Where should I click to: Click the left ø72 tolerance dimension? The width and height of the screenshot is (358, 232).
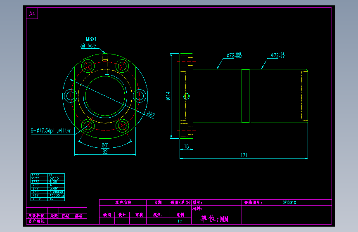pyautogui.click(x=234, y=55)
